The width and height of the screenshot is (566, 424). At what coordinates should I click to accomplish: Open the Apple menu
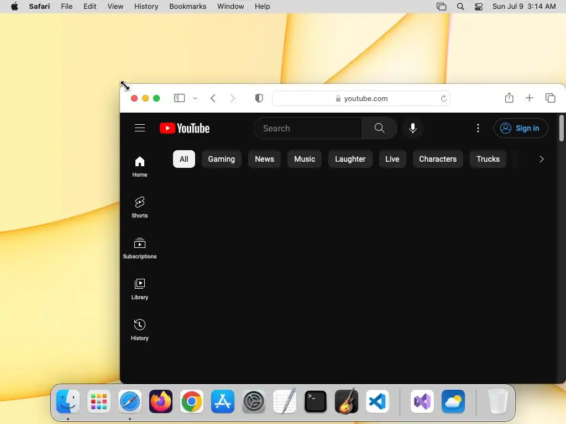(x=14, y=6)
